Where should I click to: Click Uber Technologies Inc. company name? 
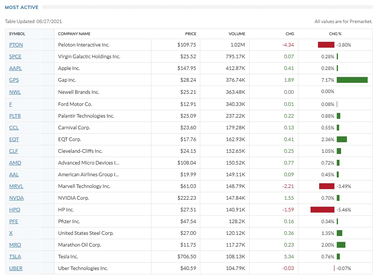[x=83, y=268]
